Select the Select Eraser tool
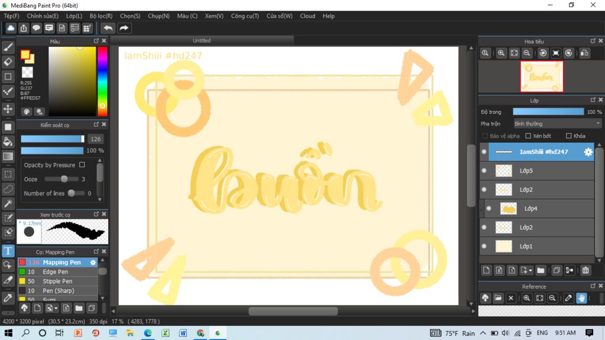 point(8,233)
